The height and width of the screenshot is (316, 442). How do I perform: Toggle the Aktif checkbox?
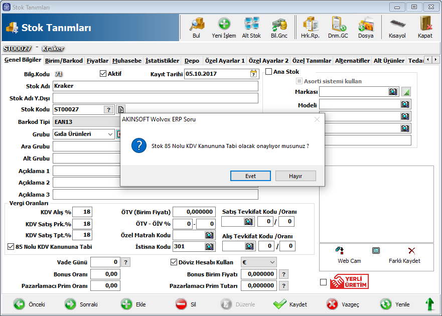pyautogui.click(x=104, y=74)
